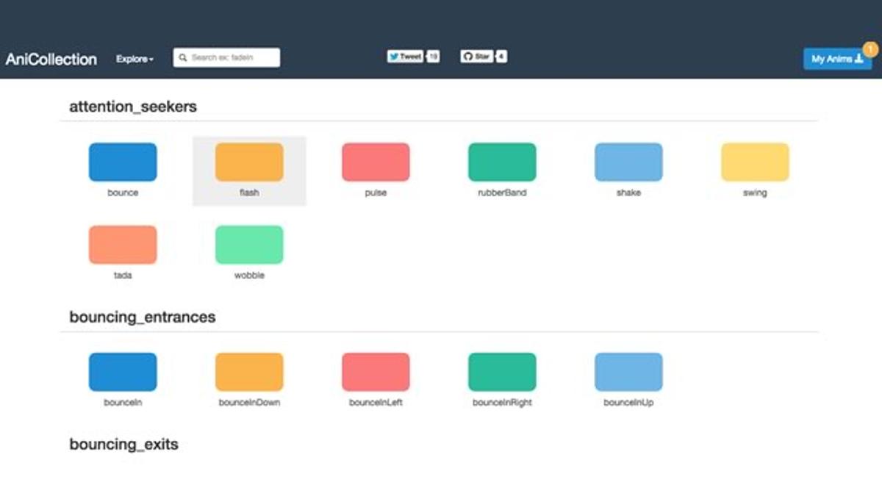Click the Twitter bird icon on Tweet button

pyautogui.click(x=395, y=54)
